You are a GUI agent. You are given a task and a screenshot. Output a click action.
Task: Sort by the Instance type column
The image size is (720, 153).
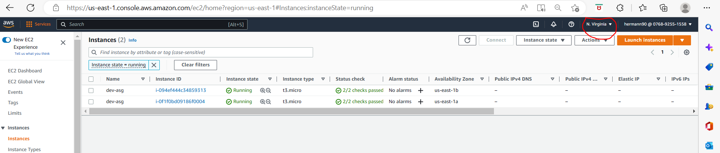(323, 79)
